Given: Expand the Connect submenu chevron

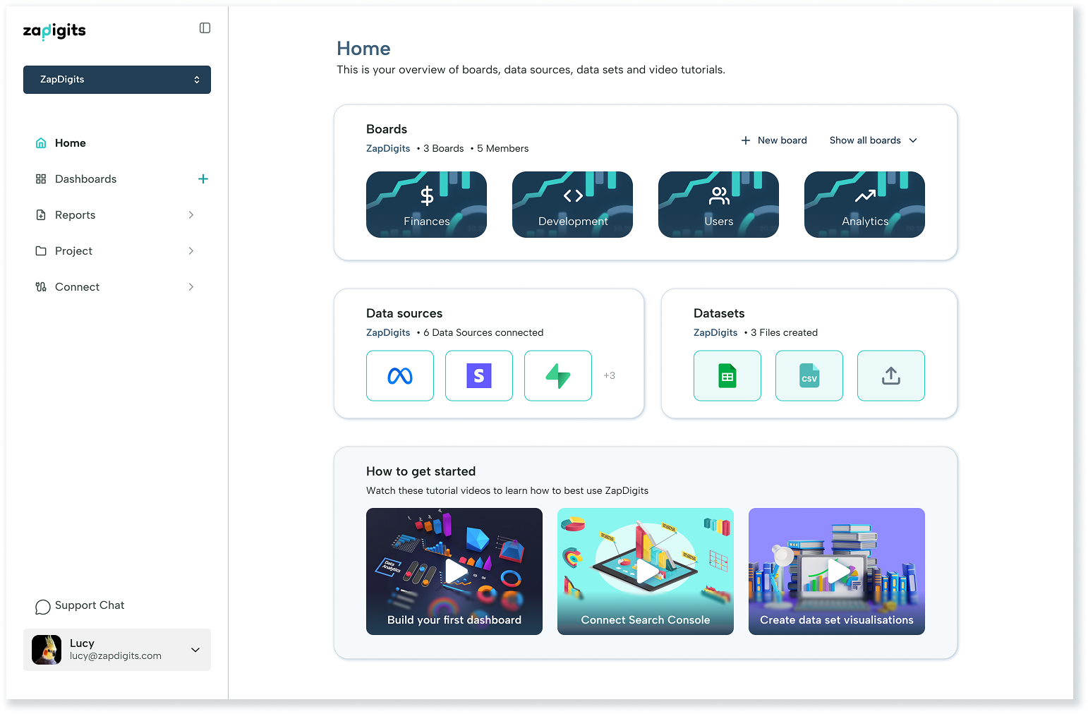Looking at the screenshot, I should point(191,287).
